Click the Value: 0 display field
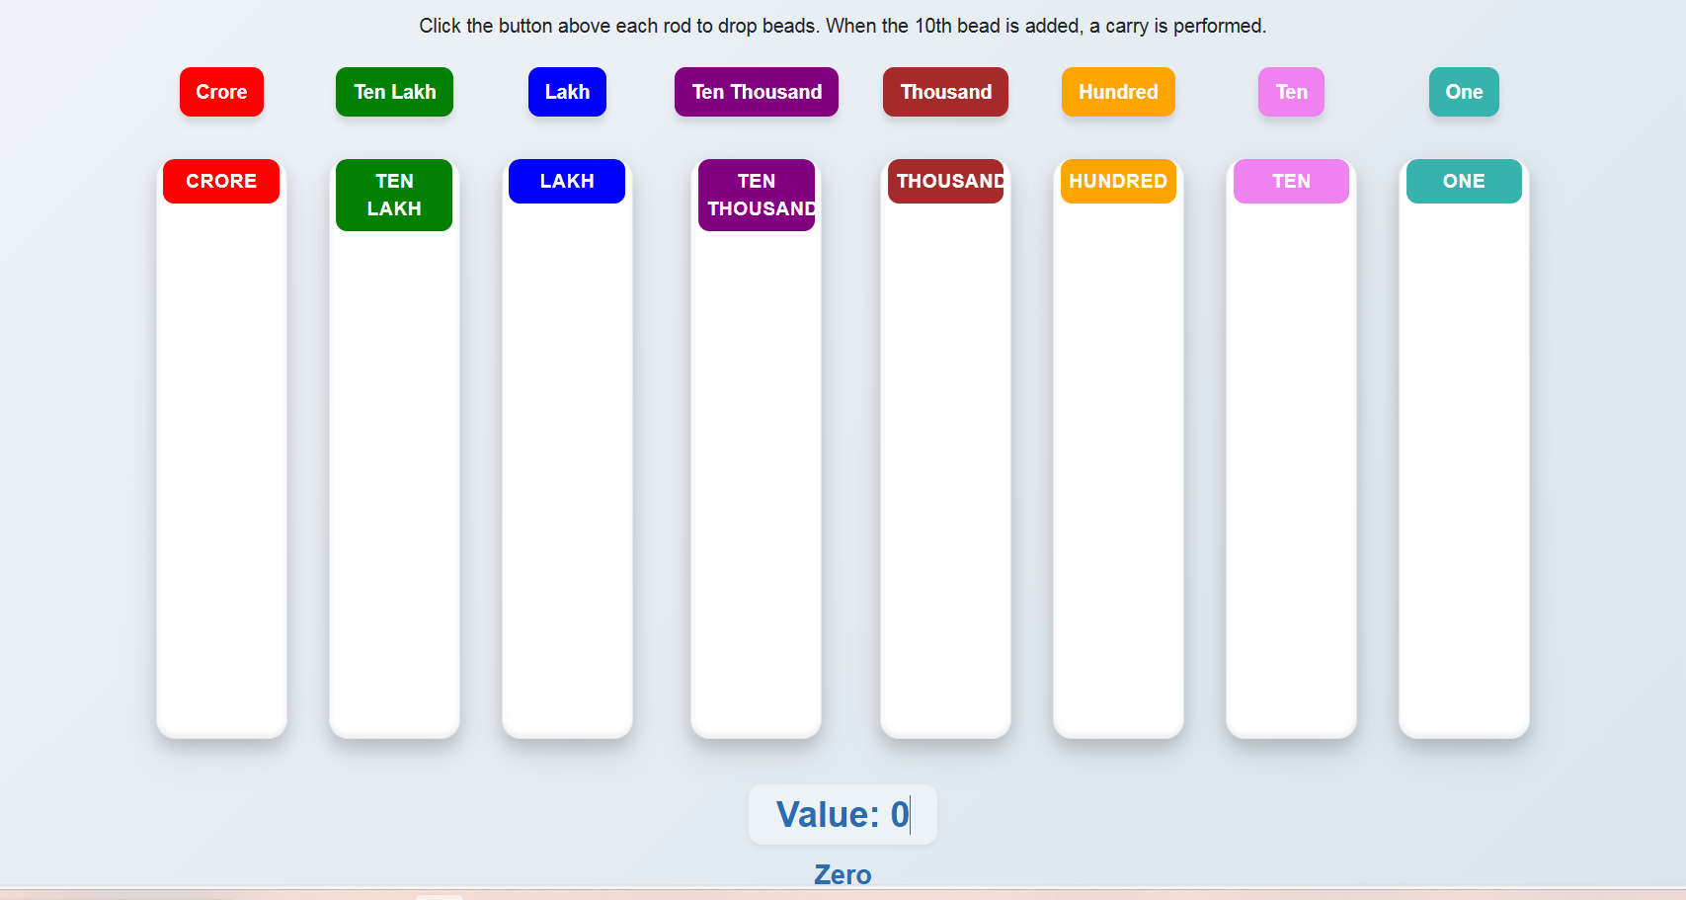This screenshot has width=1686, height=900. [843, 815]
